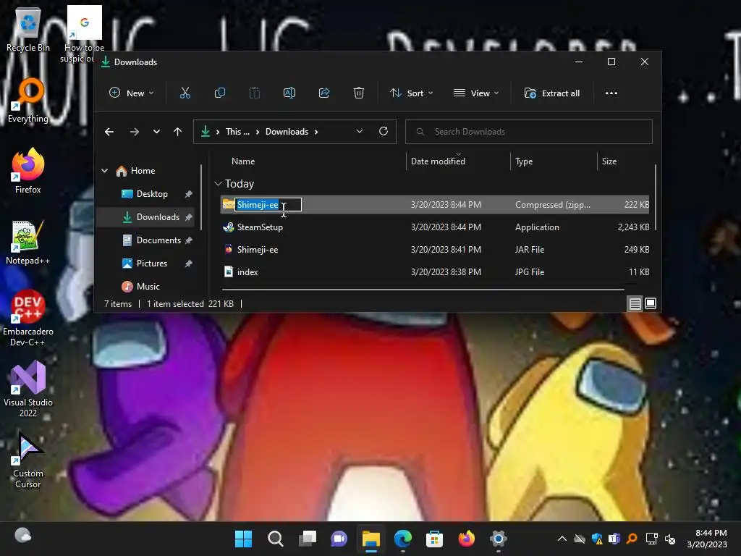Select Everything search desktop shortcut

[28, 100]
